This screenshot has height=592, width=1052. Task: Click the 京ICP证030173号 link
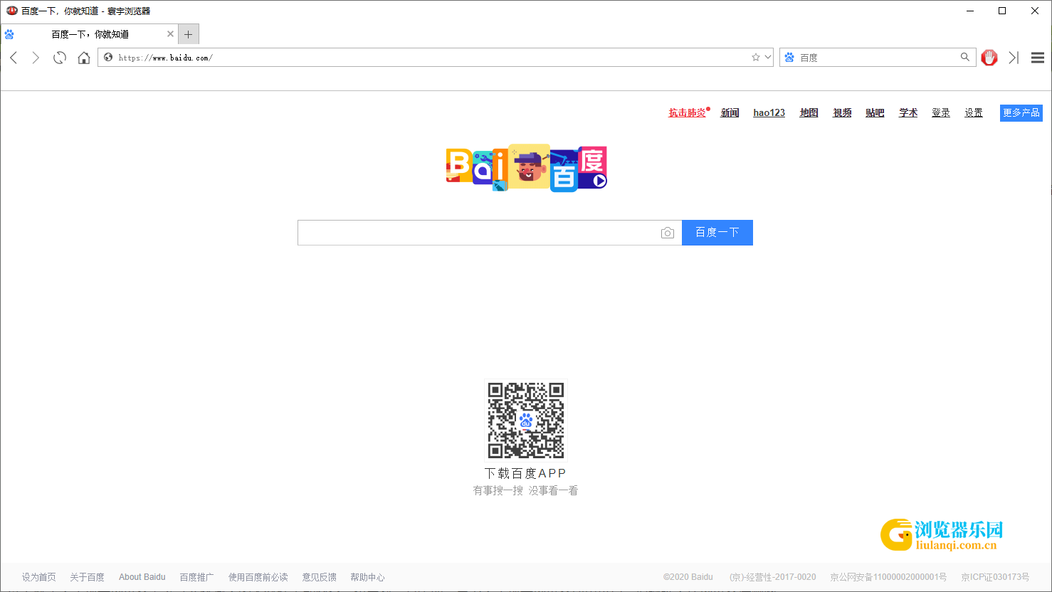click(x=995, y=577)
